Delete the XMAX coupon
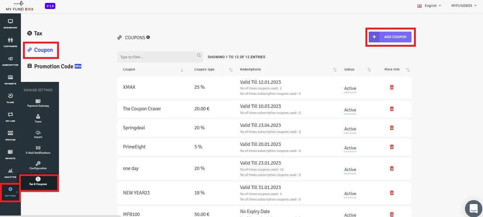483x217 pixels. click(392, 87)
